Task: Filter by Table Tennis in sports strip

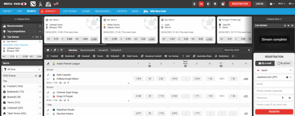Action: [130, 56]
